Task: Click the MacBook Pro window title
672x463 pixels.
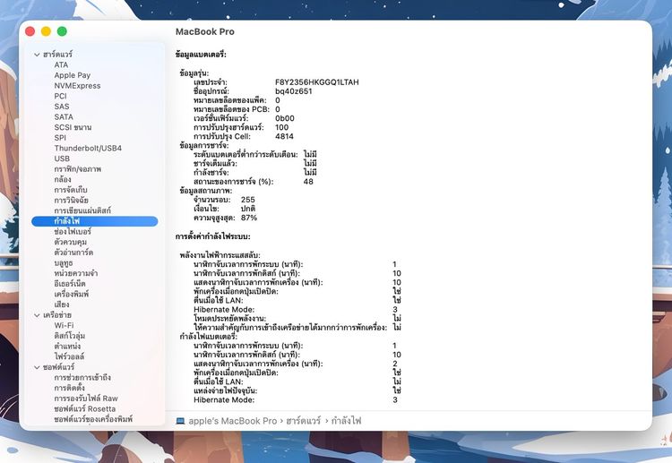Action: pyautogui.click(x=205, y=31)
